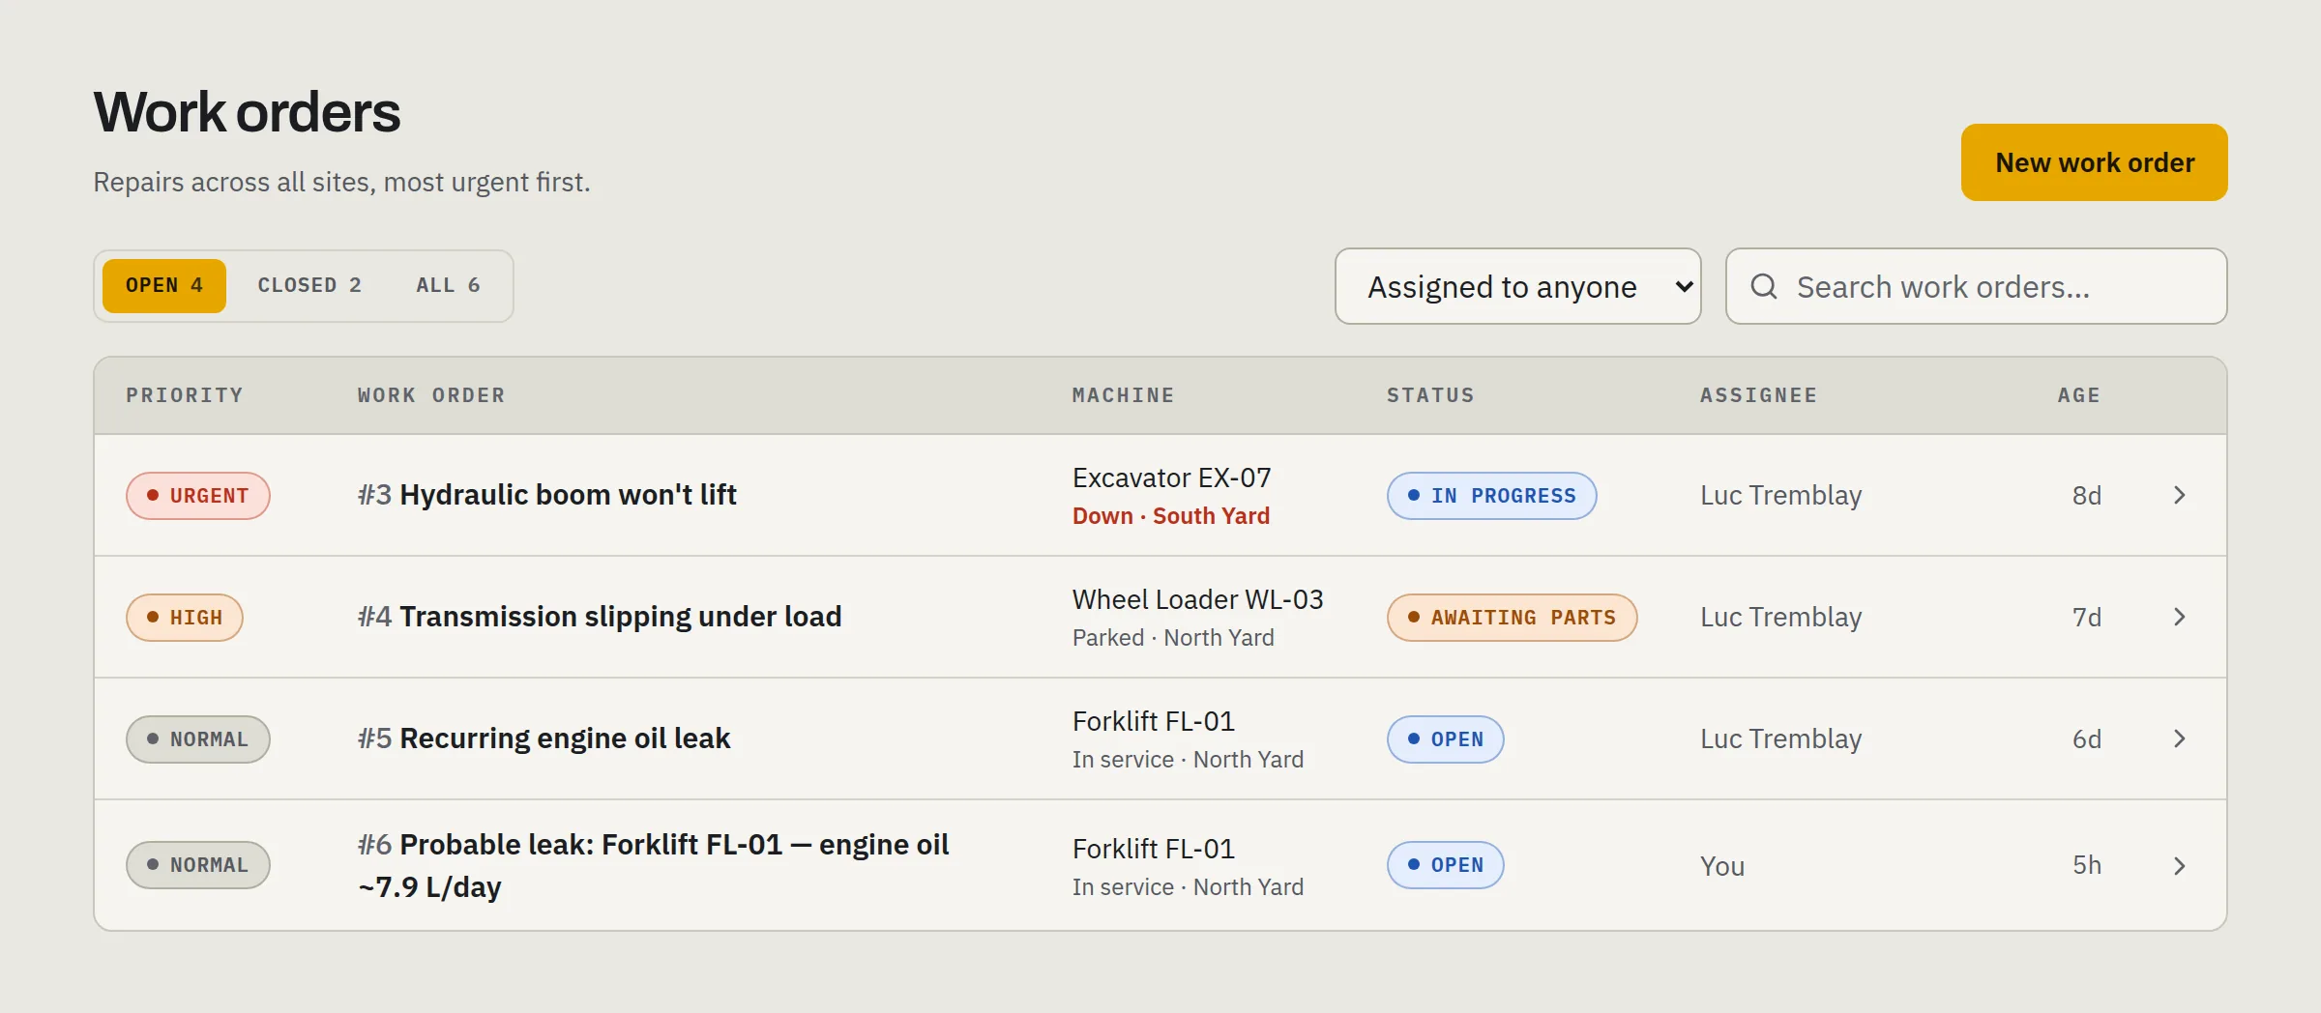Image resolution: width=2321 pixels, height=1013 pixels.
Task: Switch to the Open 4 tab
Action: click(164, 286)
